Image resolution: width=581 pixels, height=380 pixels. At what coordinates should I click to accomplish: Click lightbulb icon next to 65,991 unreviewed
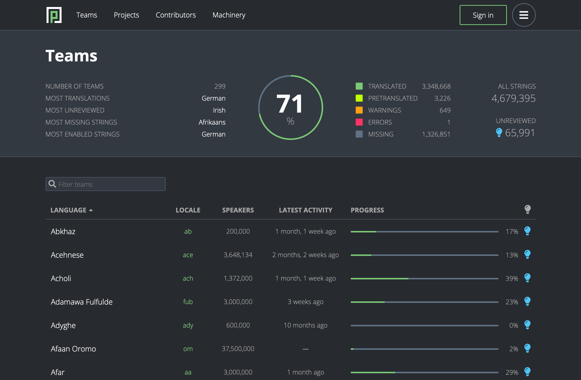(499, 133)
